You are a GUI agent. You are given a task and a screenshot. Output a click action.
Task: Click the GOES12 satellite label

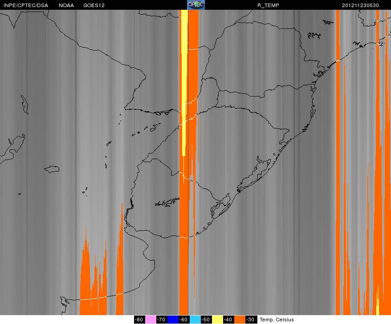coord(94,5)
